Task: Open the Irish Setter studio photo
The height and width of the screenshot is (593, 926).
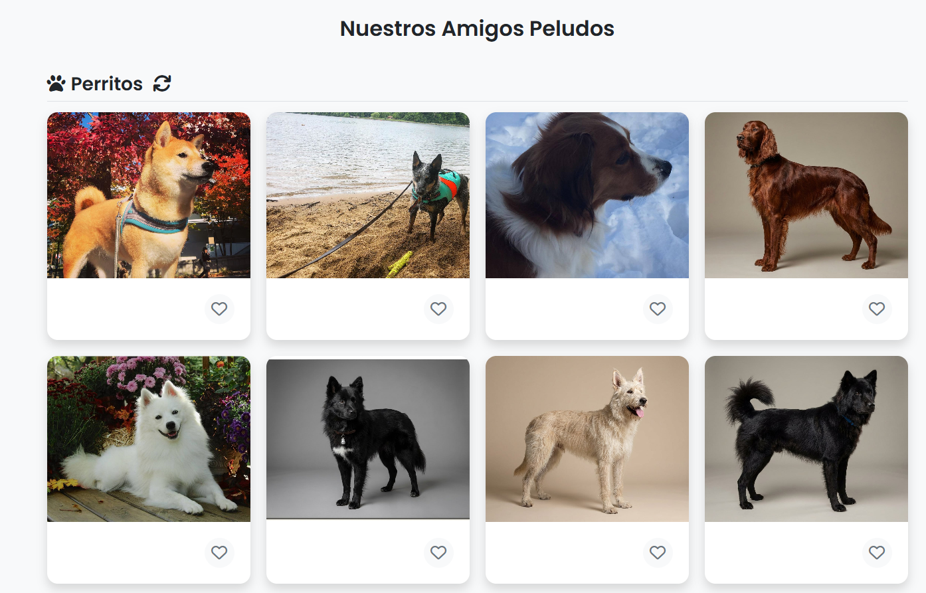Action: click(806, 195)
